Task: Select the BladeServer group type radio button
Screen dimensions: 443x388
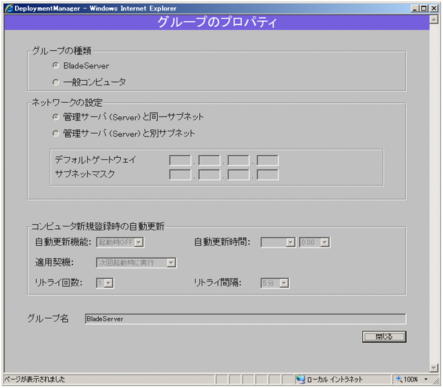Action: click(56, 65)
